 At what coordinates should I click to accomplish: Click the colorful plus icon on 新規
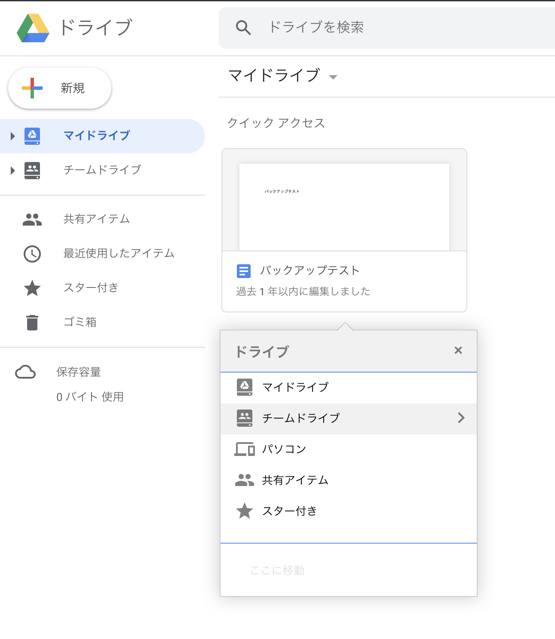tap(32, 88)
